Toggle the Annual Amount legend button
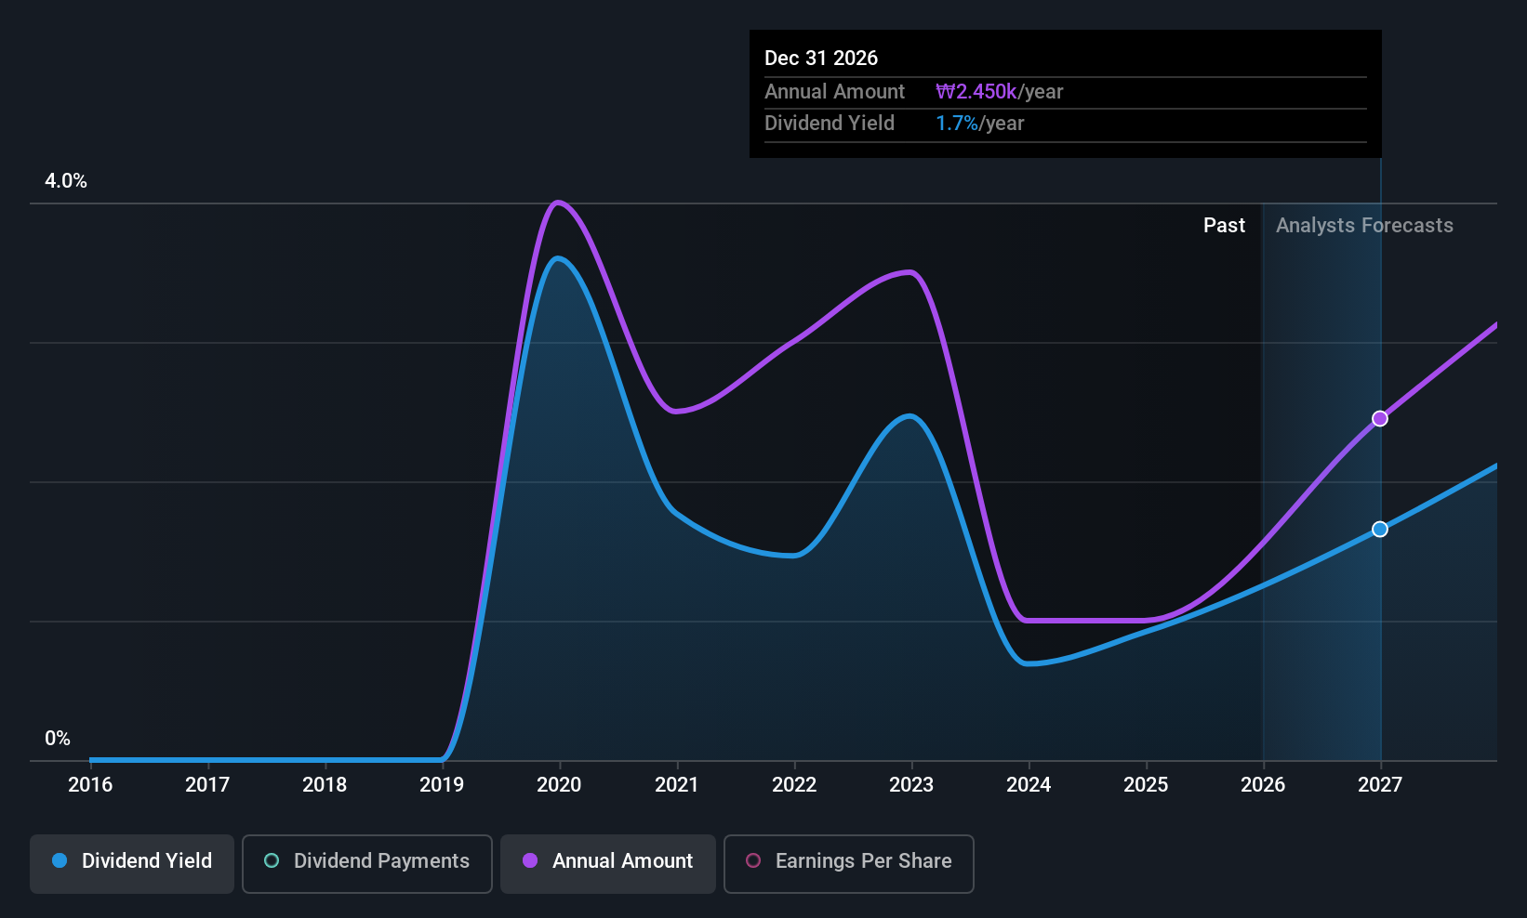 coord(608,863)
